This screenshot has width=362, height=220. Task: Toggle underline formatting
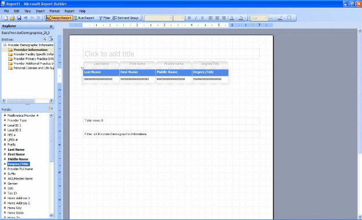point(203,18)
